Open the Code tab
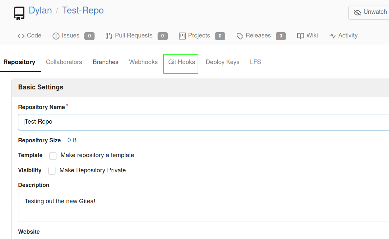This screenshot has width=389, height=239. pyautogui.click(x=29, y=36)
